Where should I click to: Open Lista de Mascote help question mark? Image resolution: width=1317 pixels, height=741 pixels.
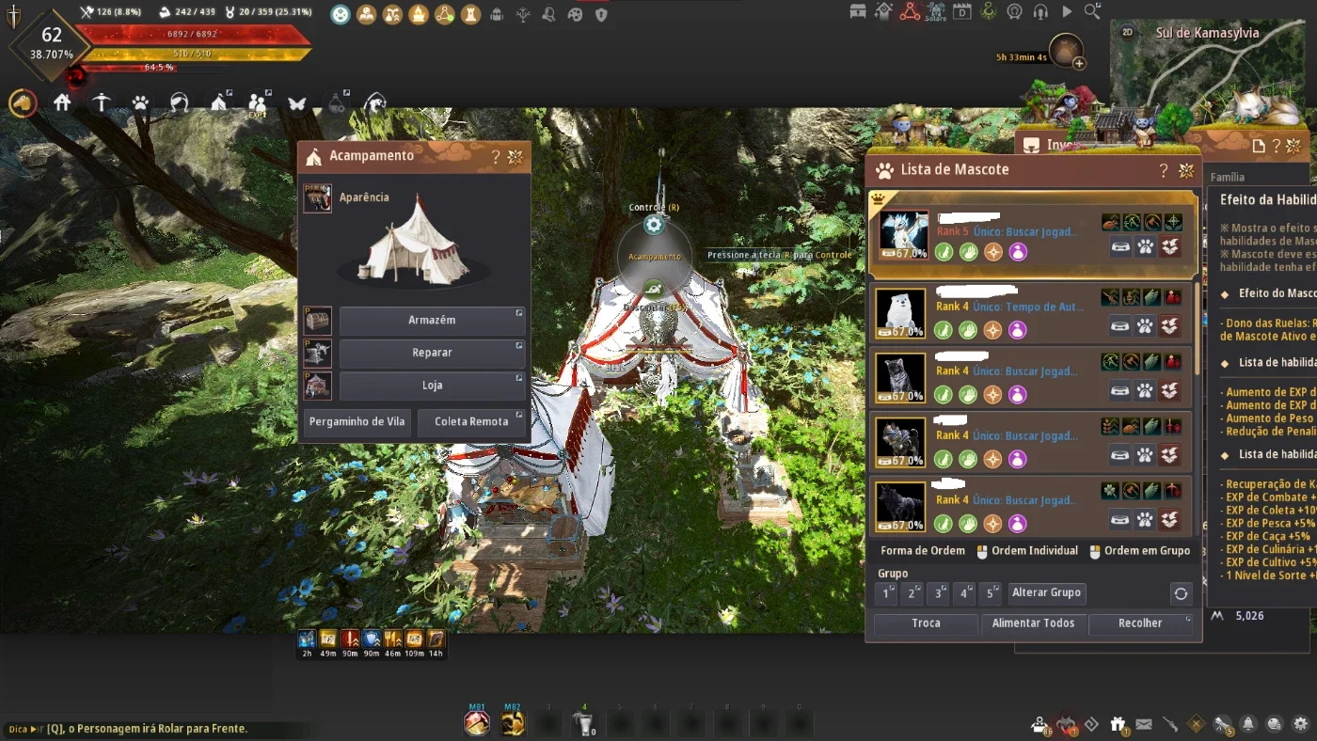tap(1164, 170)
